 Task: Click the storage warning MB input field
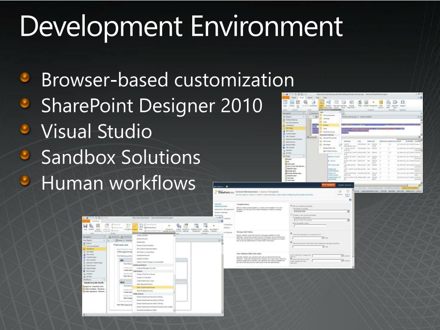pos(309,247)
